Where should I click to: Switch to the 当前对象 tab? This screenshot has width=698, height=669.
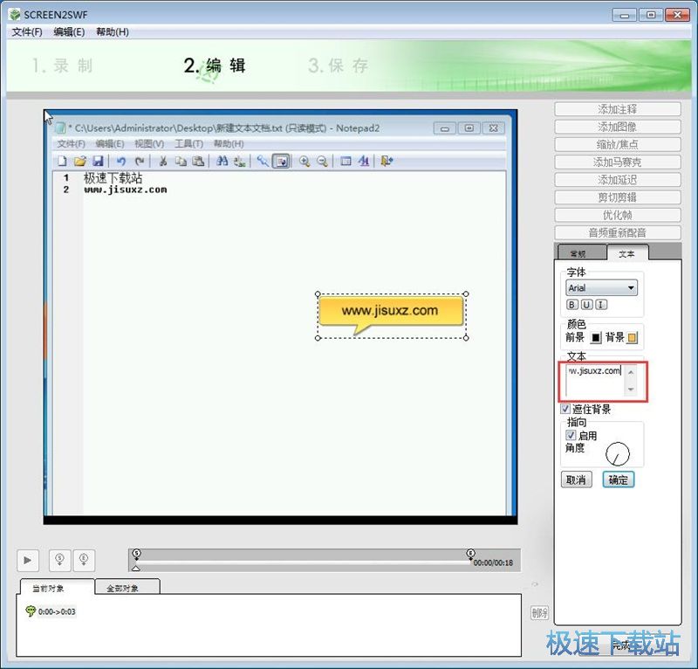[x=57, y=588]
